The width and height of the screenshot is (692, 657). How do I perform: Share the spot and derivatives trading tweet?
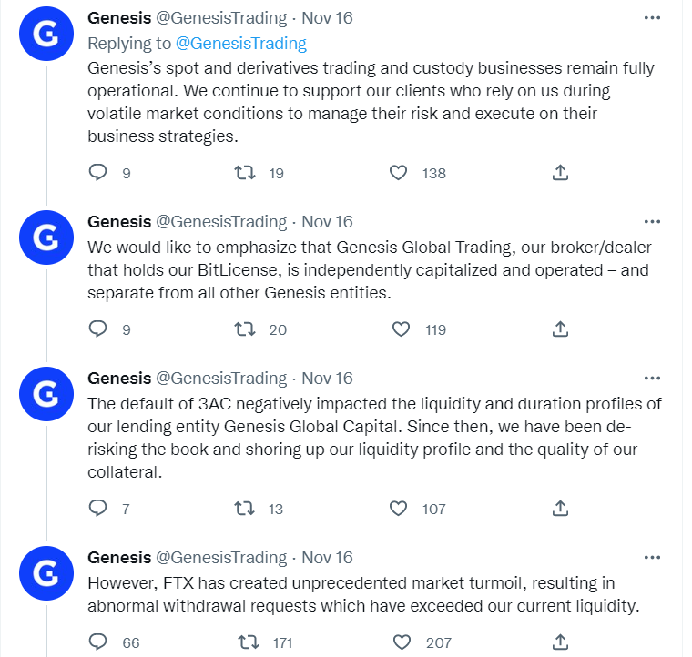point(561,172)
